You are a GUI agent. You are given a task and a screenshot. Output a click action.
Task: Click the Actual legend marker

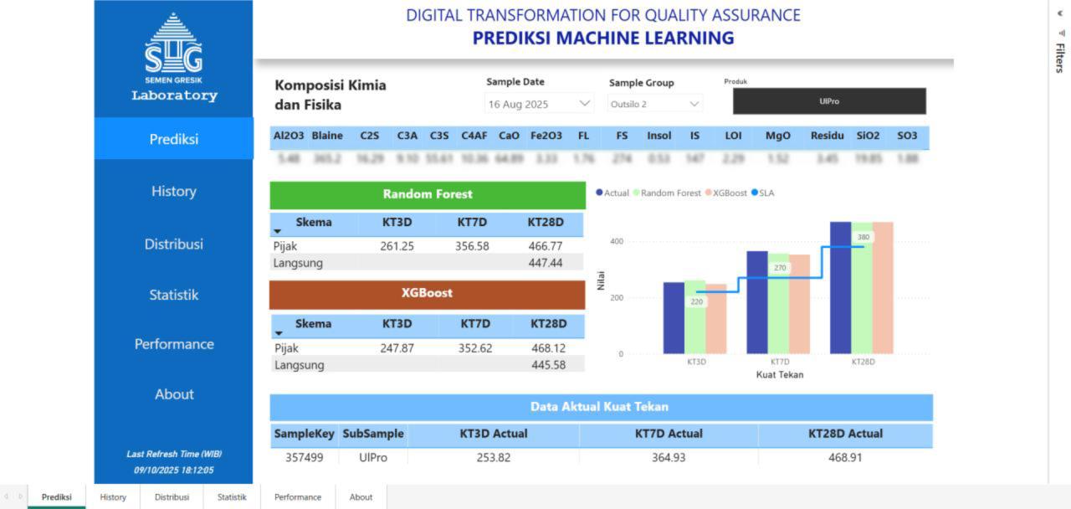599,193
